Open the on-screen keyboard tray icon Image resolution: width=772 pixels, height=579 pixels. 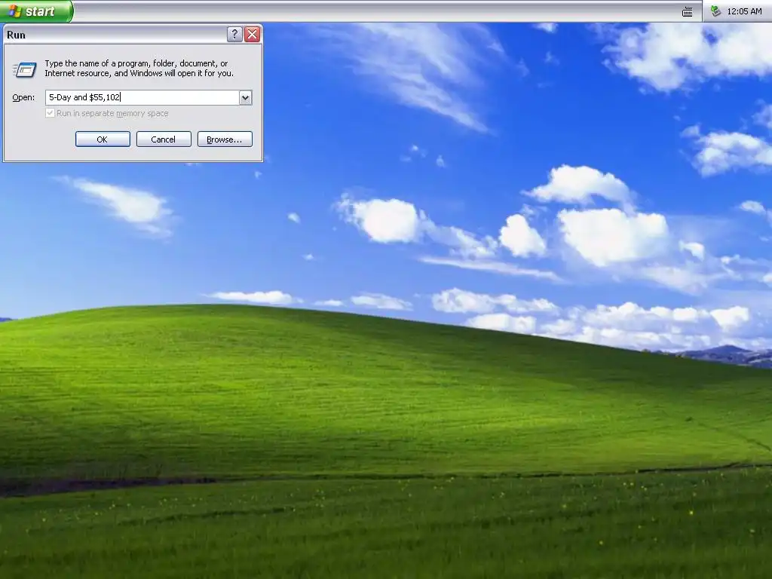point(688,12)
